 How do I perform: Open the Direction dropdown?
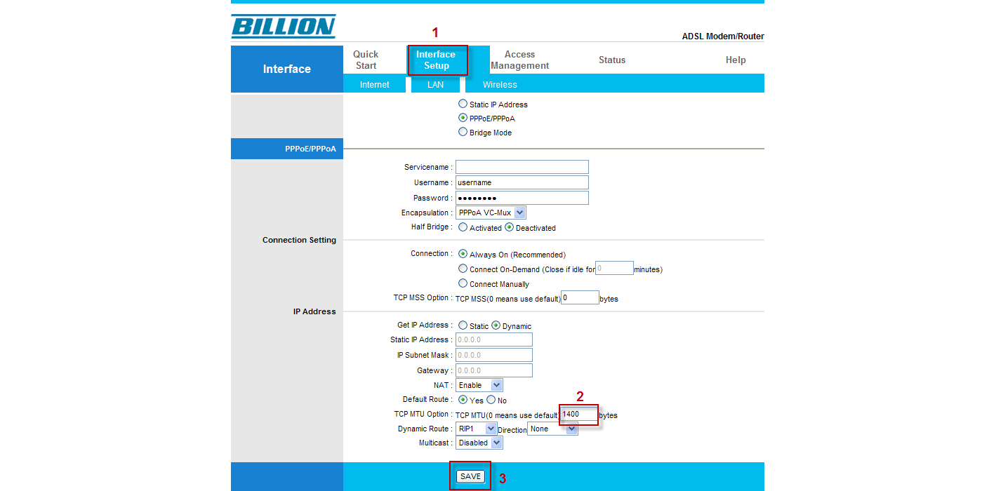click(552, 429)
